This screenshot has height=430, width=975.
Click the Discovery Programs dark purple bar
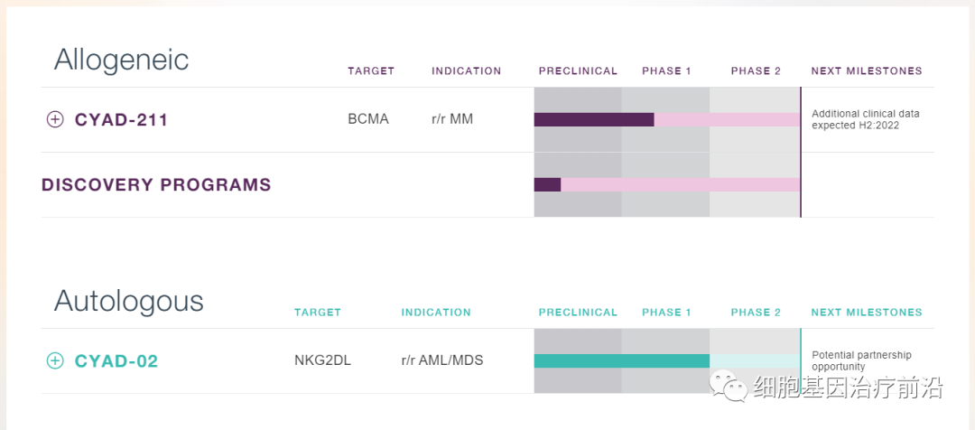[x=547, y=184]
